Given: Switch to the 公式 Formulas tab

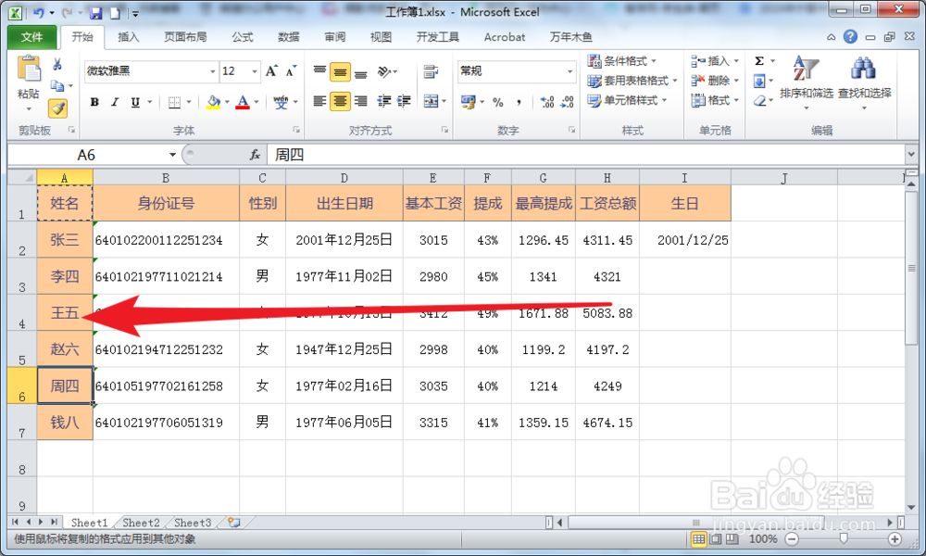Looking at the screenshot, I should pyautogui.click(x=242, y=37).
